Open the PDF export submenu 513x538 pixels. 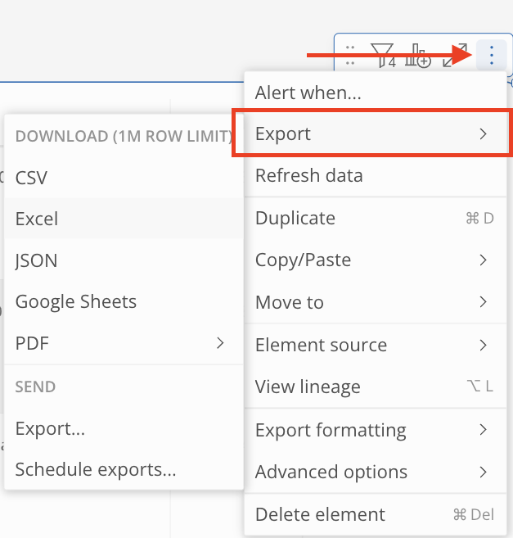[x=124, y=343]
